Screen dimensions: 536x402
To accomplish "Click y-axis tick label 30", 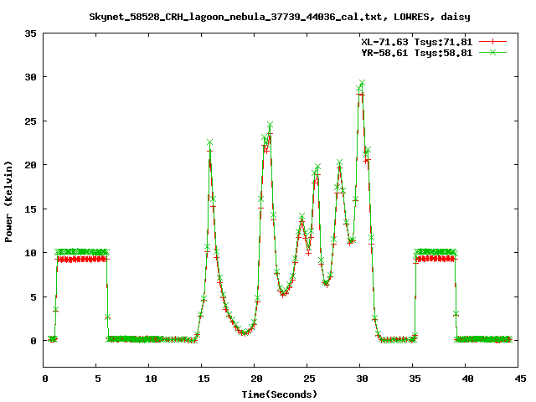I will coord(30,77).
